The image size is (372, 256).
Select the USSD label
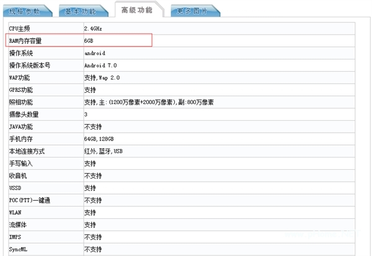click(15, 188)
